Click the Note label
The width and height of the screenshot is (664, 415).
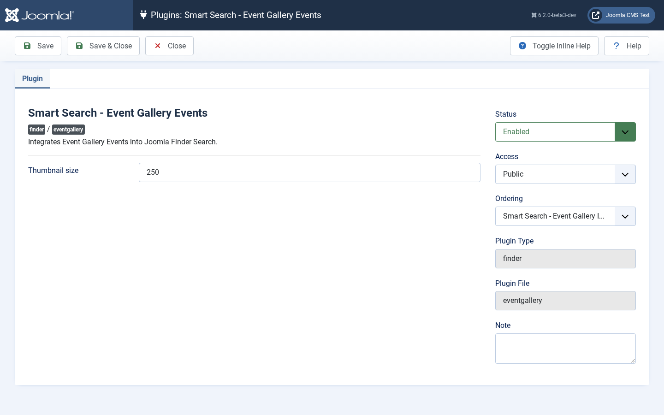[x=503, y=325]
